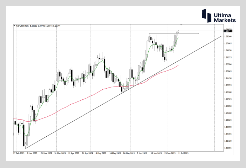The image size is (246, 168).
Task: Click the 1.25065 price axis label
Action: [228, 72]
